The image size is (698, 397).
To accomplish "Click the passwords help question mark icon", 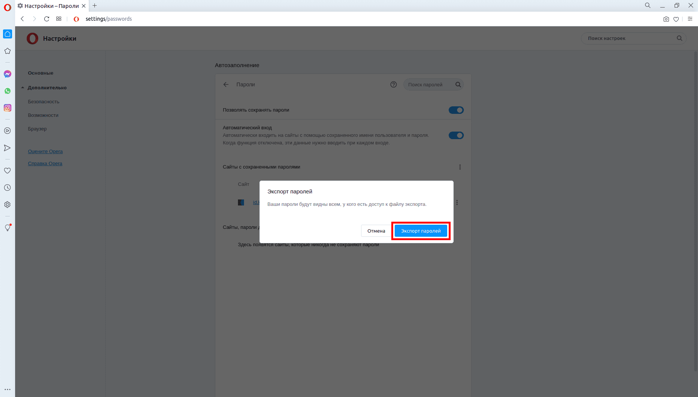I will tap(393, 84).
